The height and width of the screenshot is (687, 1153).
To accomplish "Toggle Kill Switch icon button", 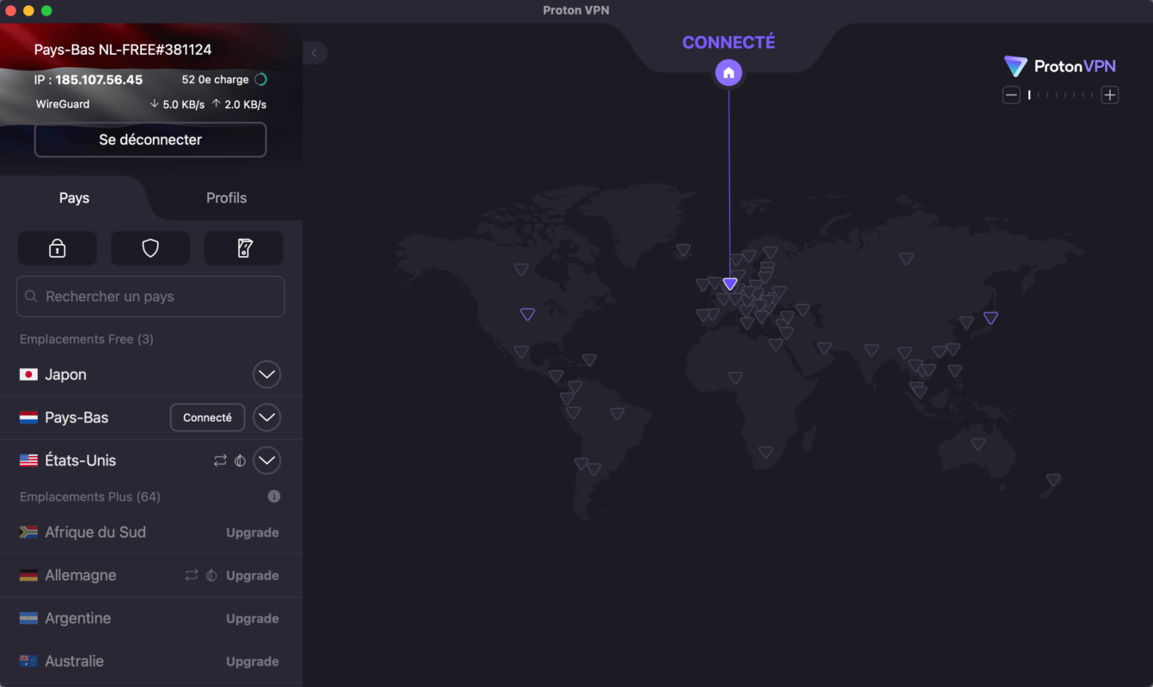I will click(x=244, y=248).
